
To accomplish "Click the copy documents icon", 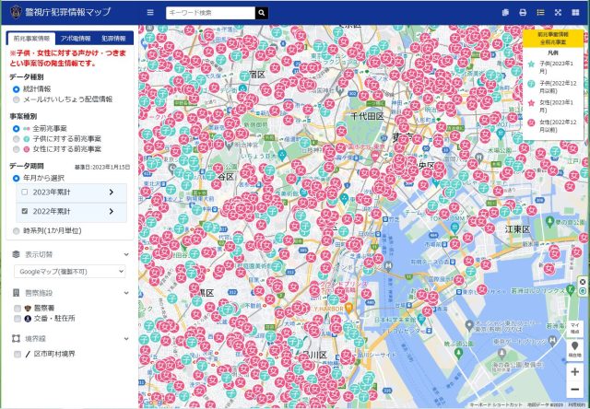I will click(505, 12).
